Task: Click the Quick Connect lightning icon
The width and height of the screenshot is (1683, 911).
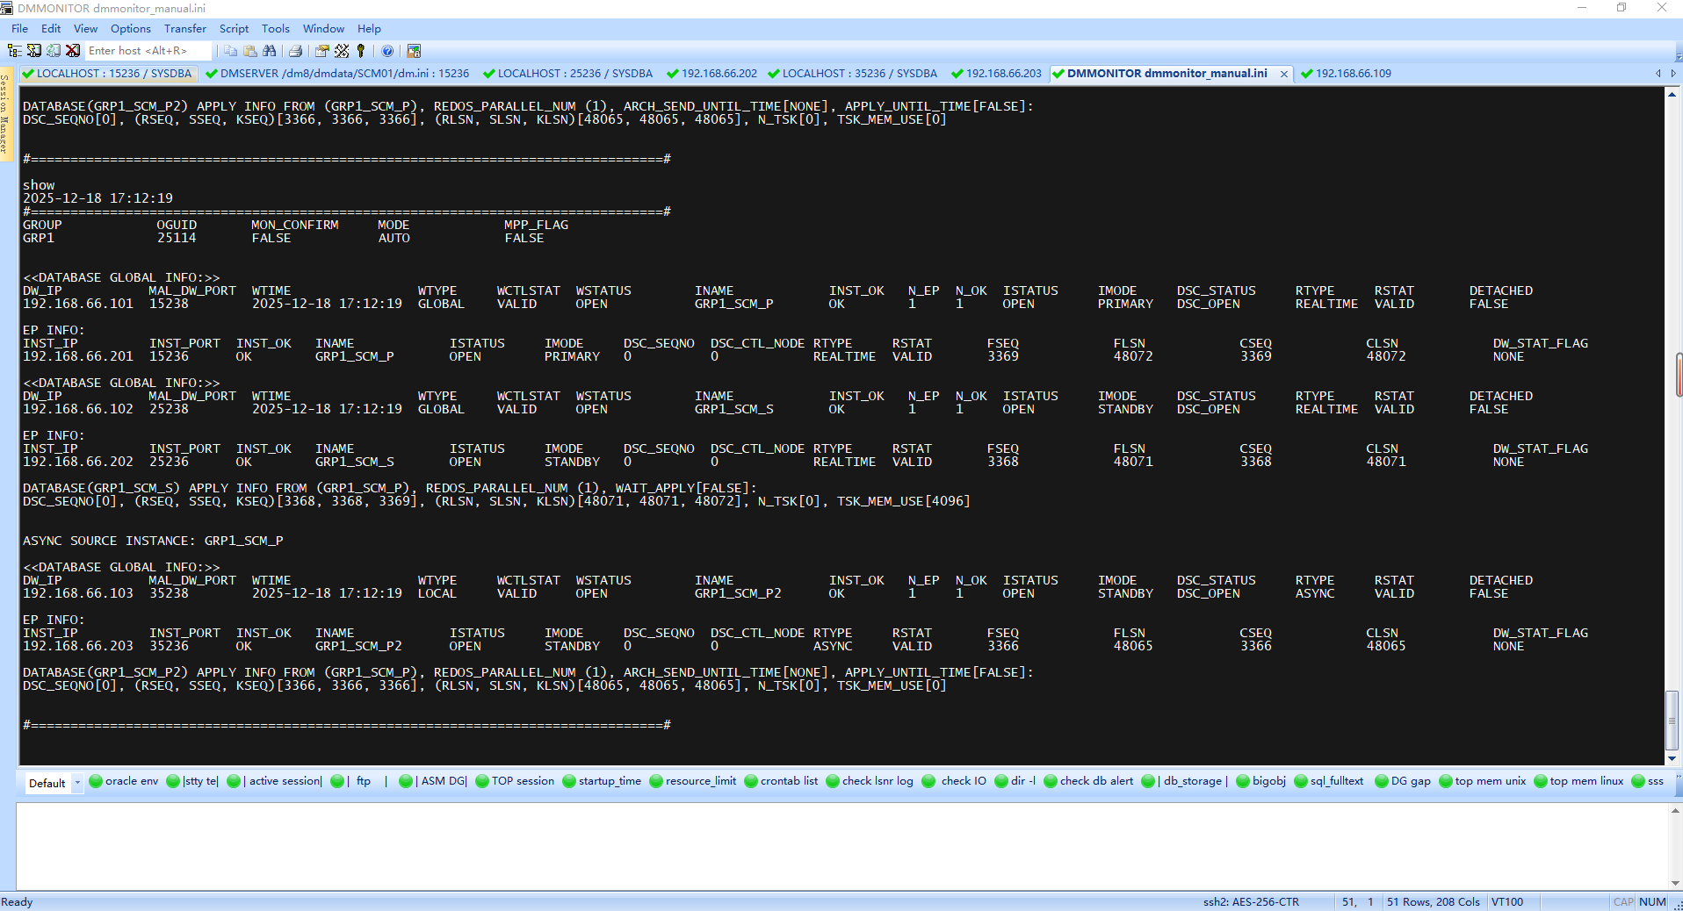Action: (33, 51)
